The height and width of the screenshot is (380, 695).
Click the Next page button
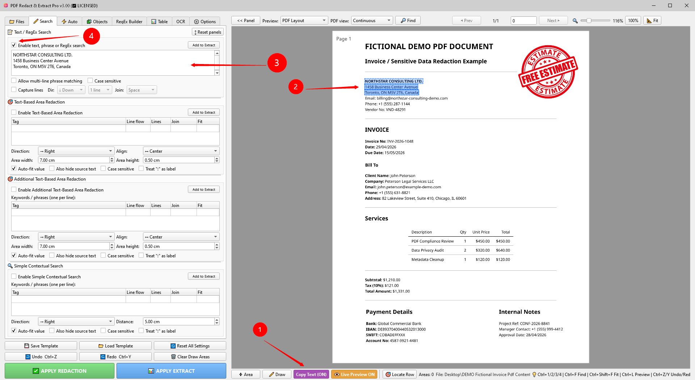(553, 21)
